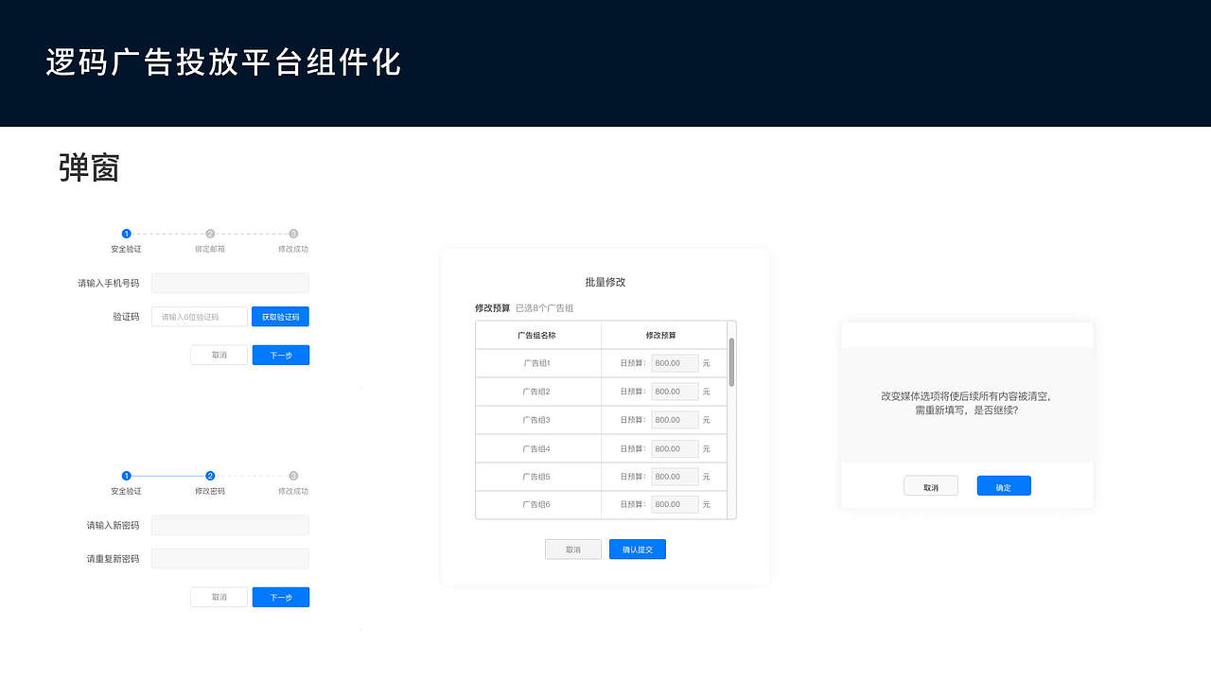Screen dimensions: 1211x681
Task: Click 下一步 in the phone verification form
Action: point(280,355)
